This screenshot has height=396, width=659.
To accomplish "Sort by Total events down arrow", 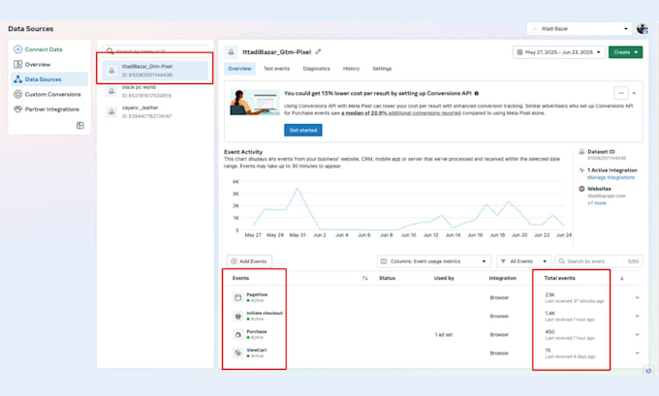I will tap(622, 278).
